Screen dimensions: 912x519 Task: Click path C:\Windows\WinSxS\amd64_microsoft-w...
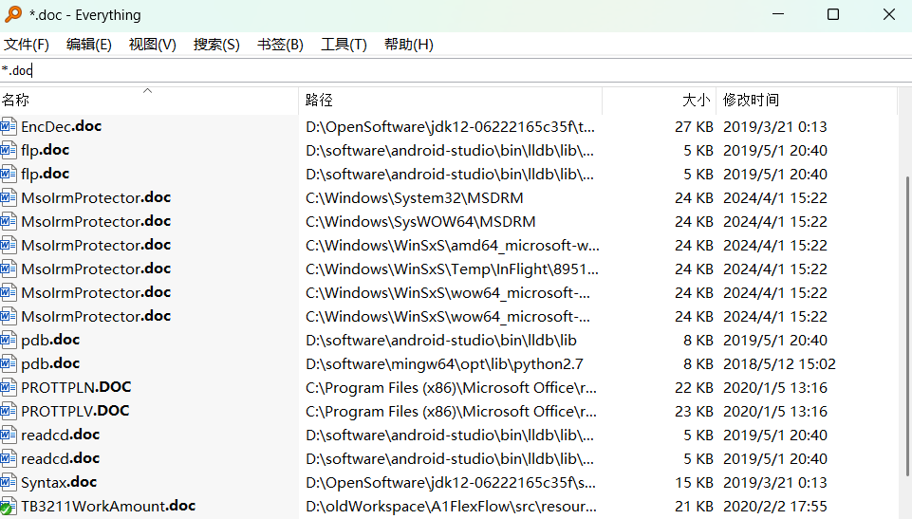(453, 246)
